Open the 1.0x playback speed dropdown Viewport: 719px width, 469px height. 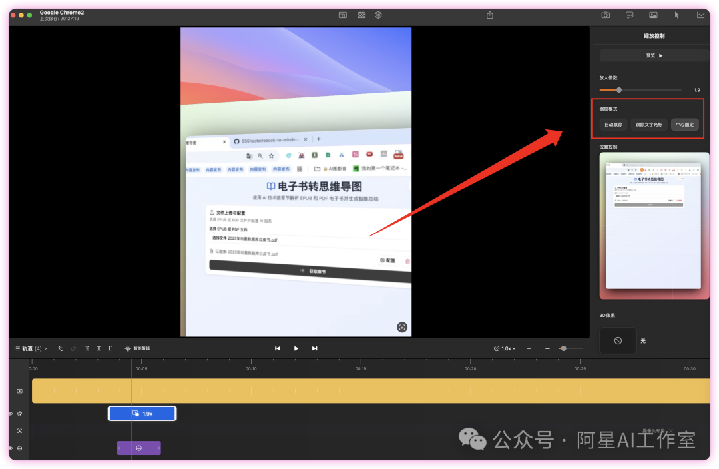[x=506, y=348]
